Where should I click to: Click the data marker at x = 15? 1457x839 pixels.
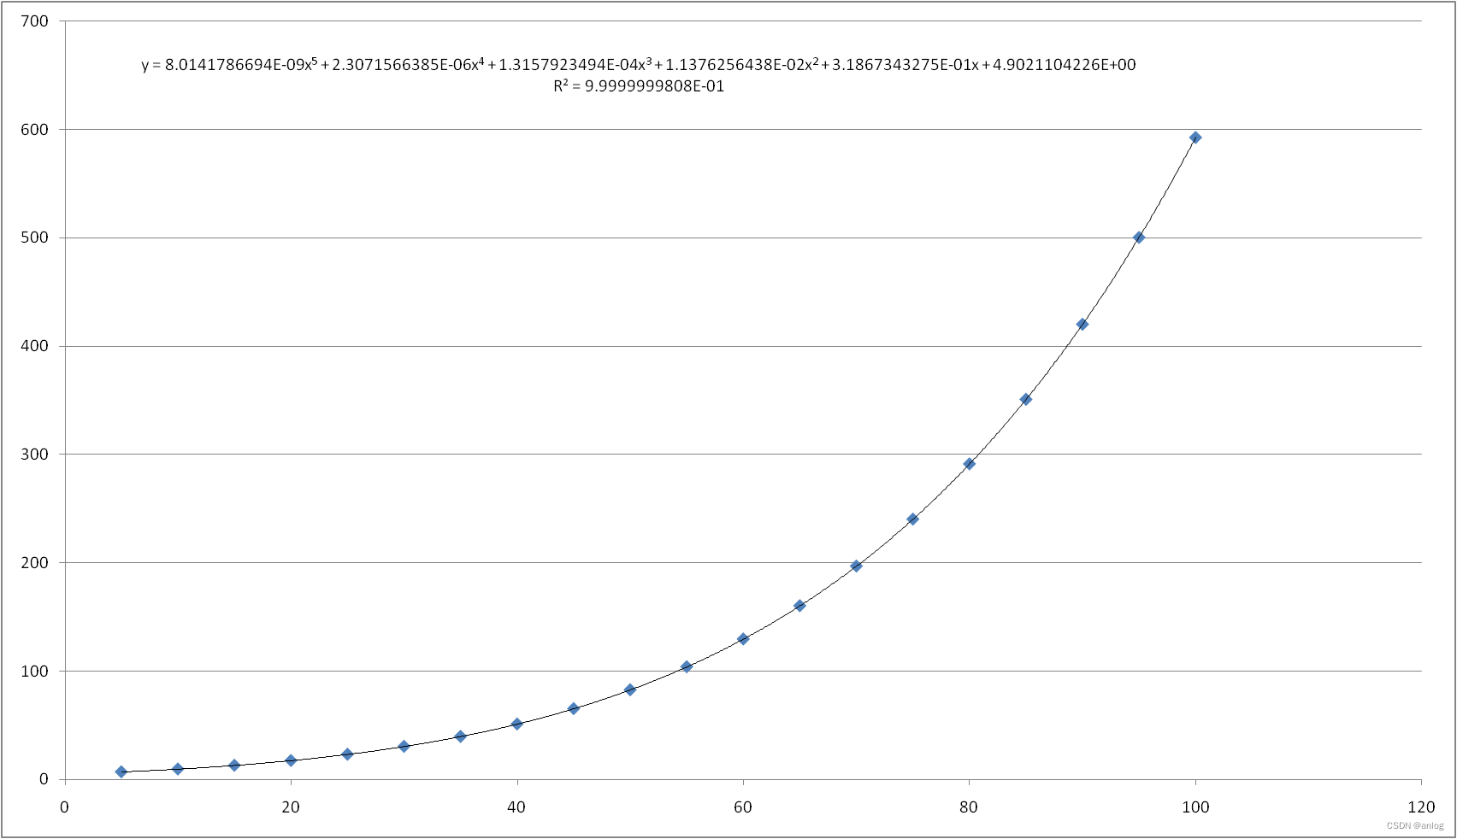234,766
